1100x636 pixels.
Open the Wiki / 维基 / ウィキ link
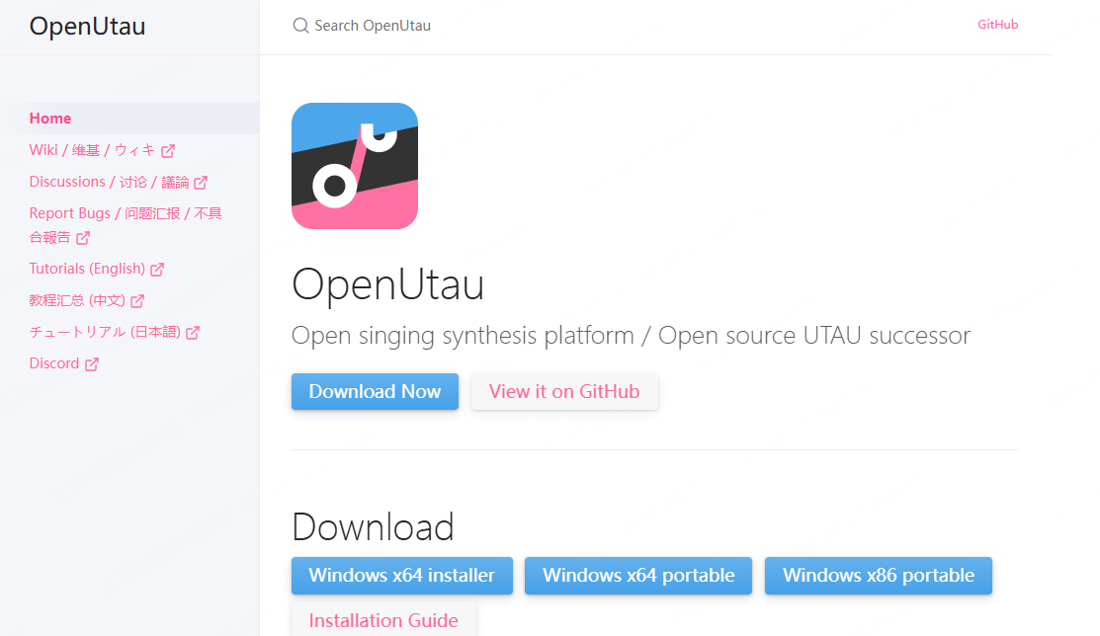coord(102,150)
